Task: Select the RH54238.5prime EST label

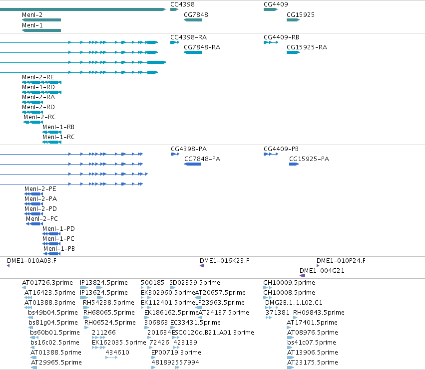Action: coord(109,303)
